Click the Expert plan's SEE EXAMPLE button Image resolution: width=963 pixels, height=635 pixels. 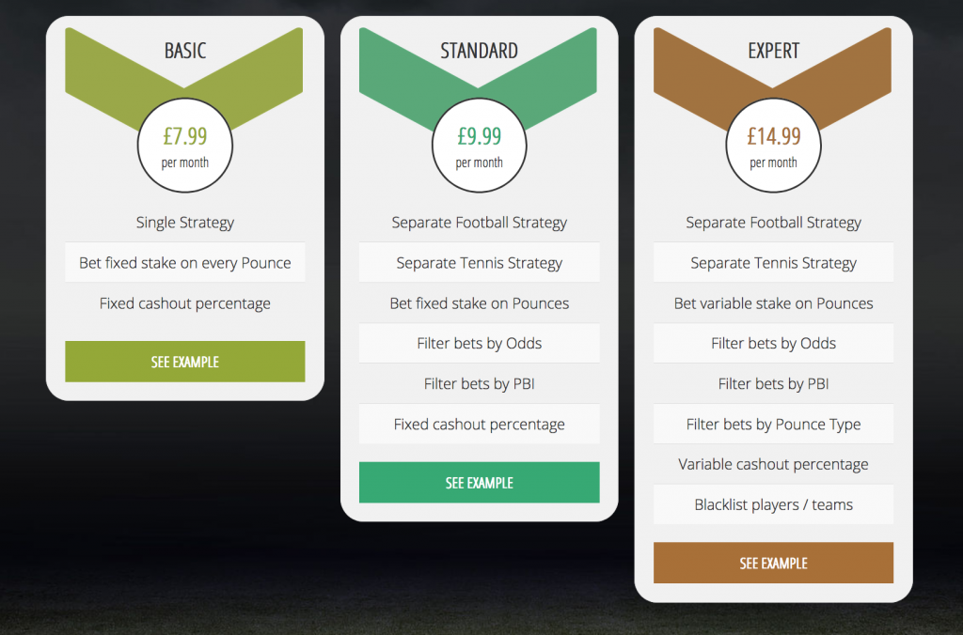tap(773, 563)
